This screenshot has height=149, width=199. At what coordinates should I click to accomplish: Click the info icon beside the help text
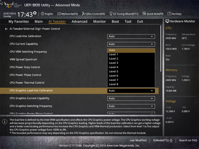[x=5, y=122]
